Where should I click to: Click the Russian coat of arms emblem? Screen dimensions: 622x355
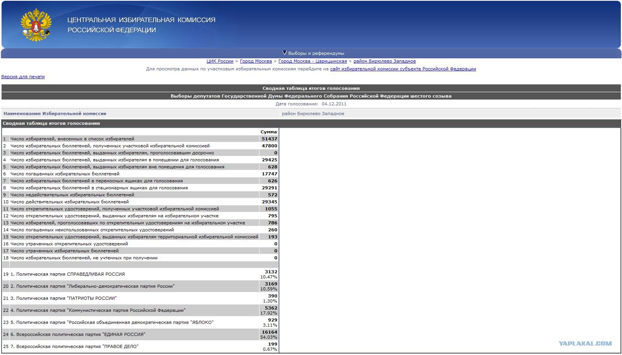pos(36,25)
